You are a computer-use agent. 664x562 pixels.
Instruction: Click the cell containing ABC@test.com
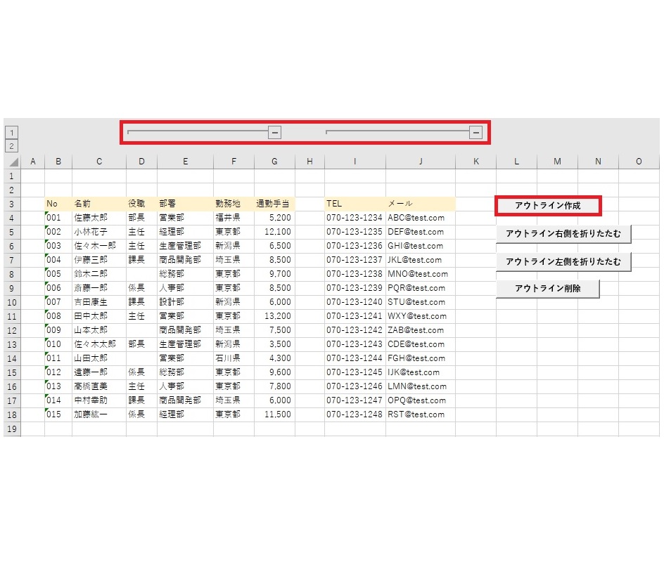pyautogui.click(x=420, y=218)
